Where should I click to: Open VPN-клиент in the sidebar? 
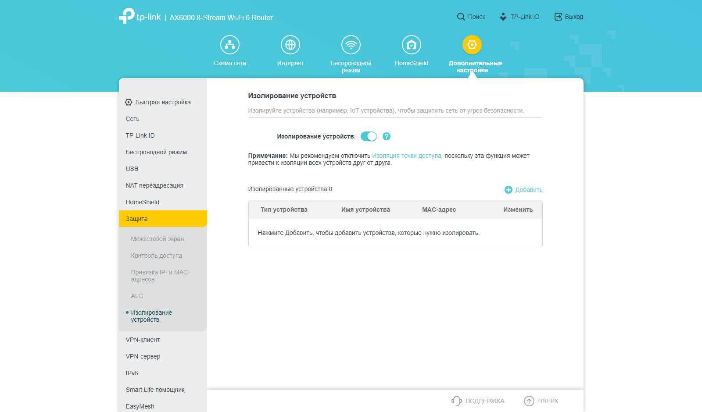(x=163, y=340)
